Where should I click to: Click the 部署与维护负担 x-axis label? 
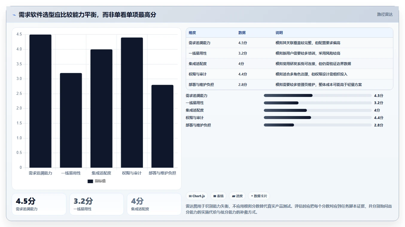(x=162, y=173)
